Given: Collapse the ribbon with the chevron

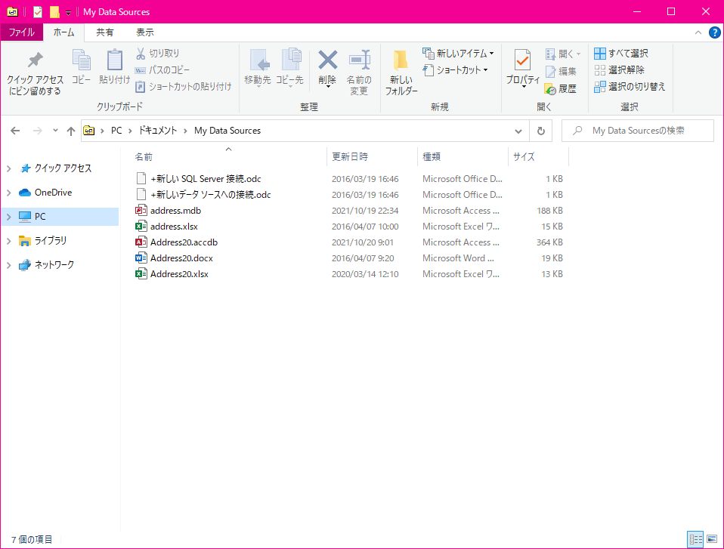Looking at the screenshot, I should [698, 32].
